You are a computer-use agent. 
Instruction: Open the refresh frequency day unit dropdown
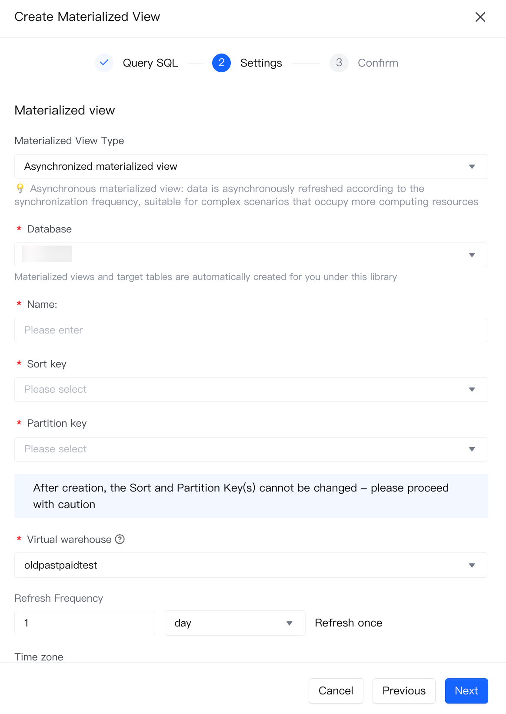[x=235, y=623]
